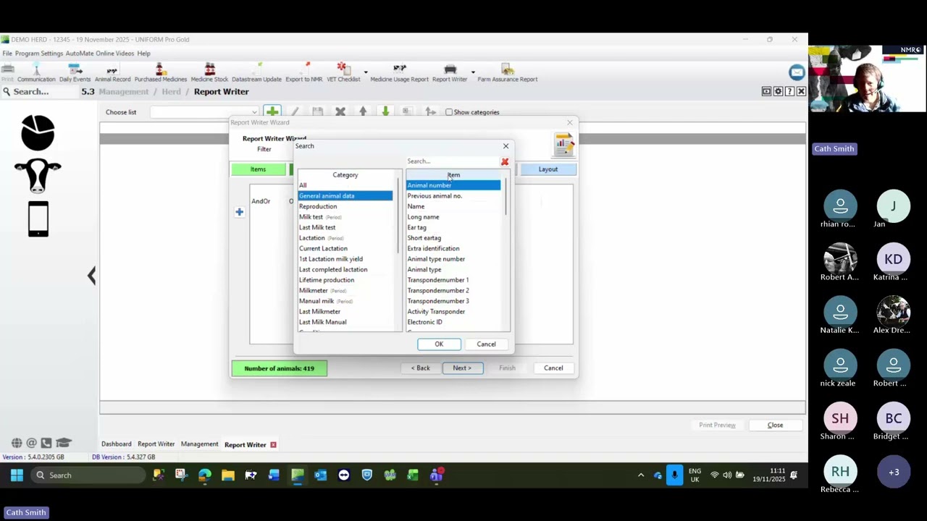Open Report Writer toolbar icon
Viewport: 927px width, 521px height.
point(450,73)
